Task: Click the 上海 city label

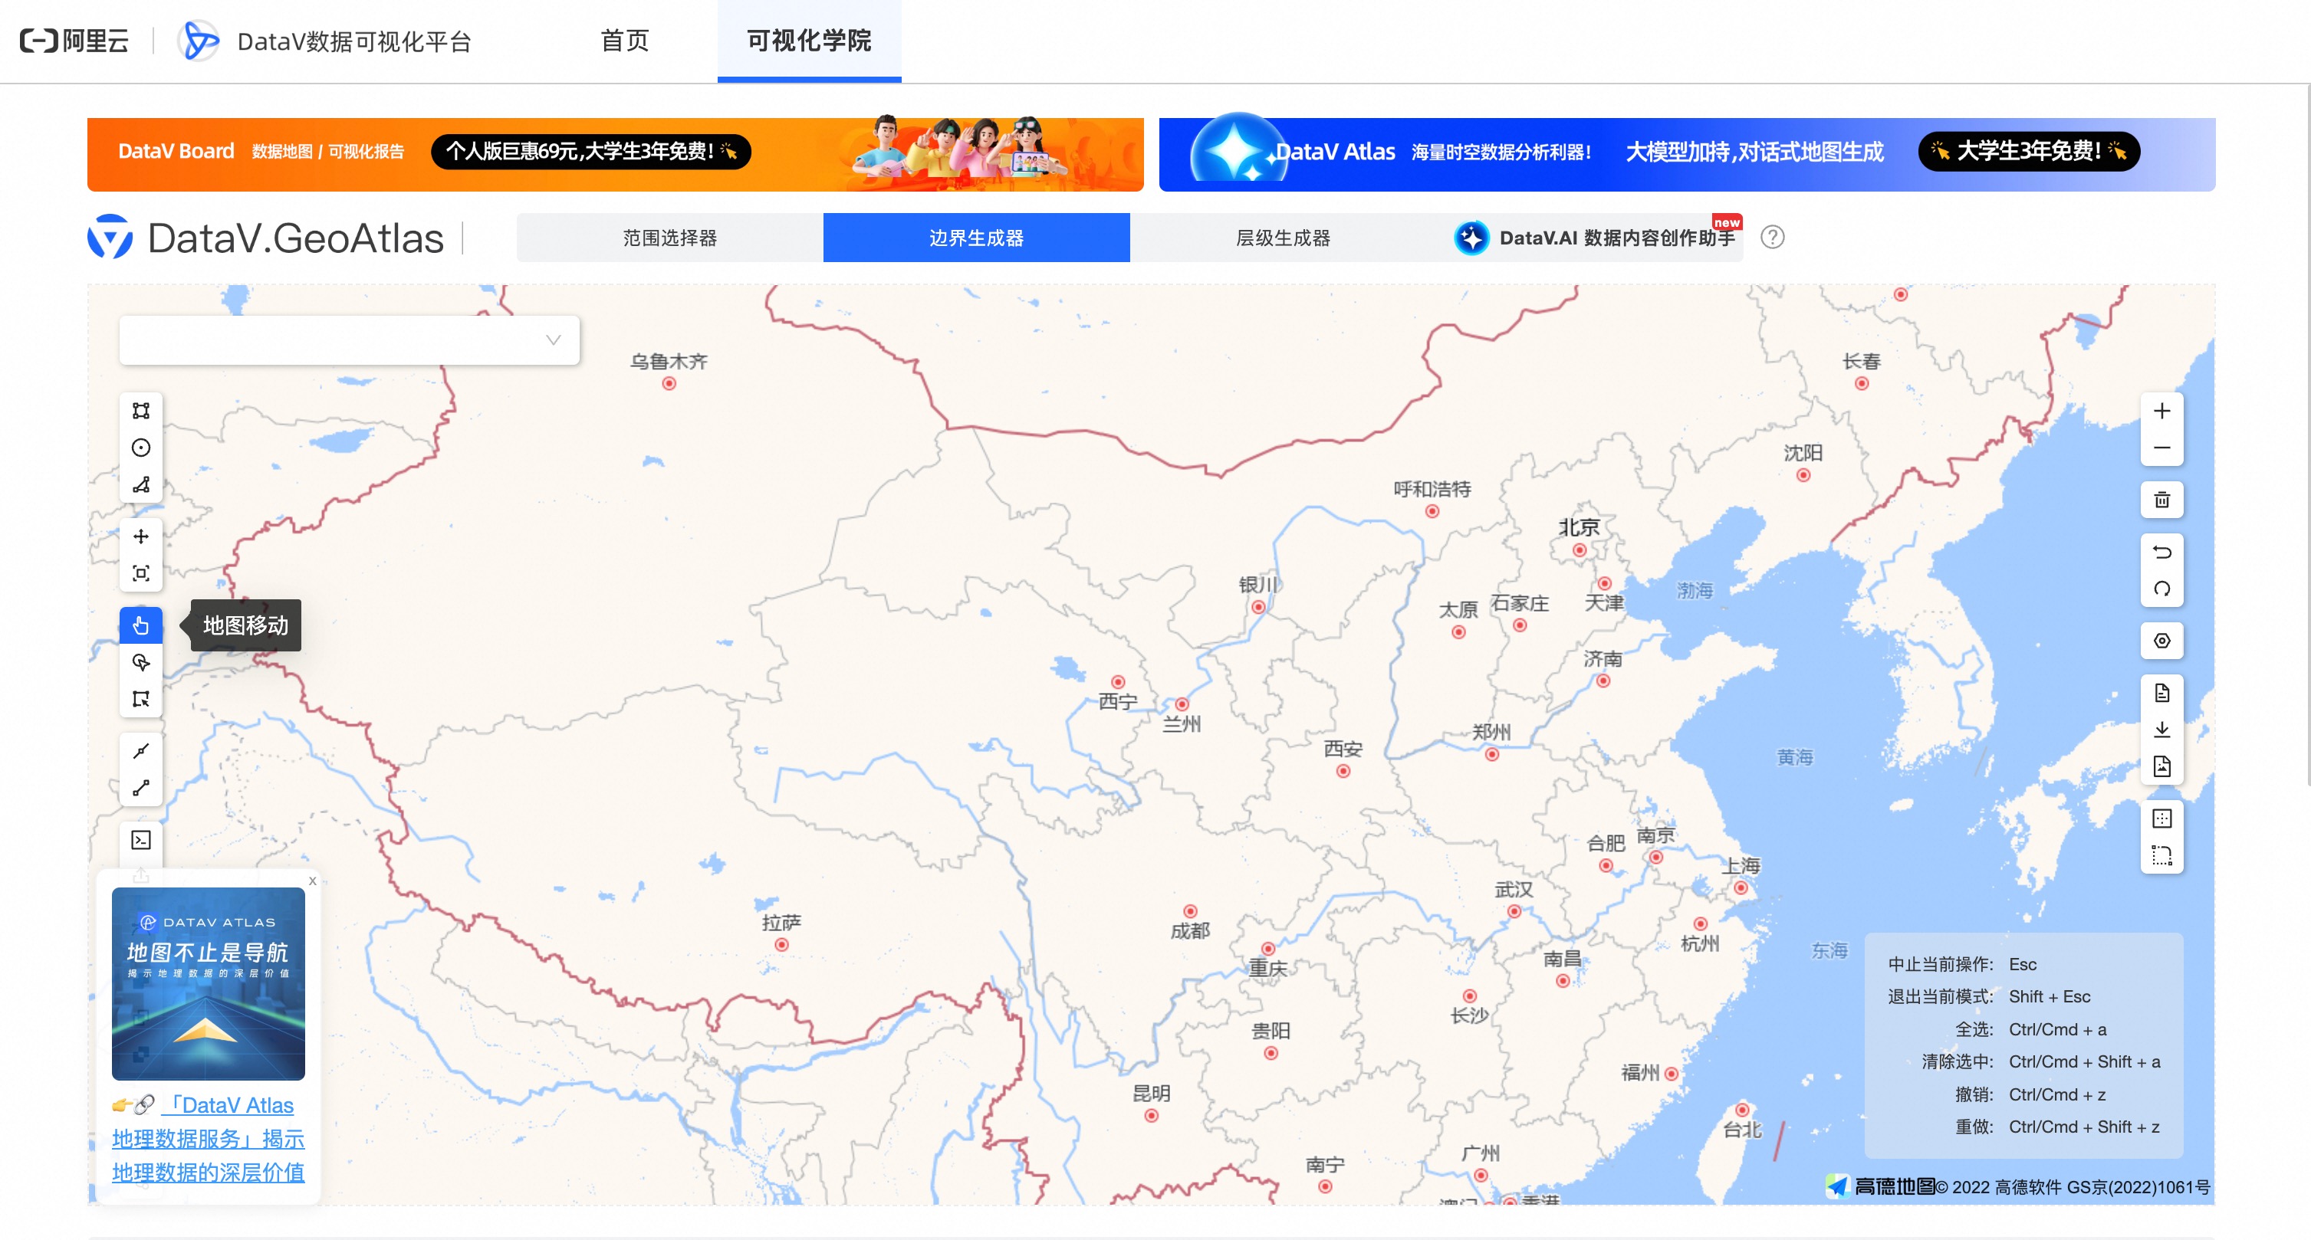Action: pyautogui.click(x=1741, y=865)
